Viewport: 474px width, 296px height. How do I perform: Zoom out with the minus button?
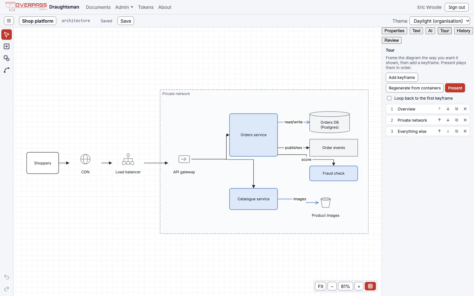(332, 286)
